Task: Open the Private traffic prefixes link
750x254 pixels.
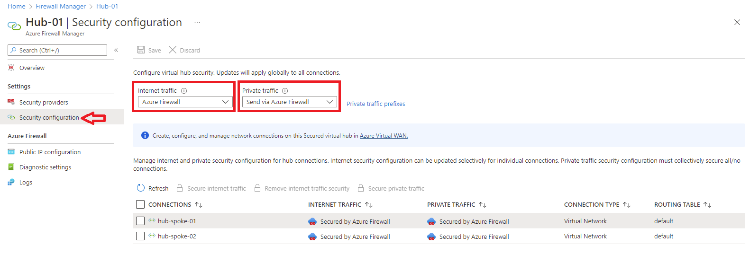Action: click(x=375, y=104)
